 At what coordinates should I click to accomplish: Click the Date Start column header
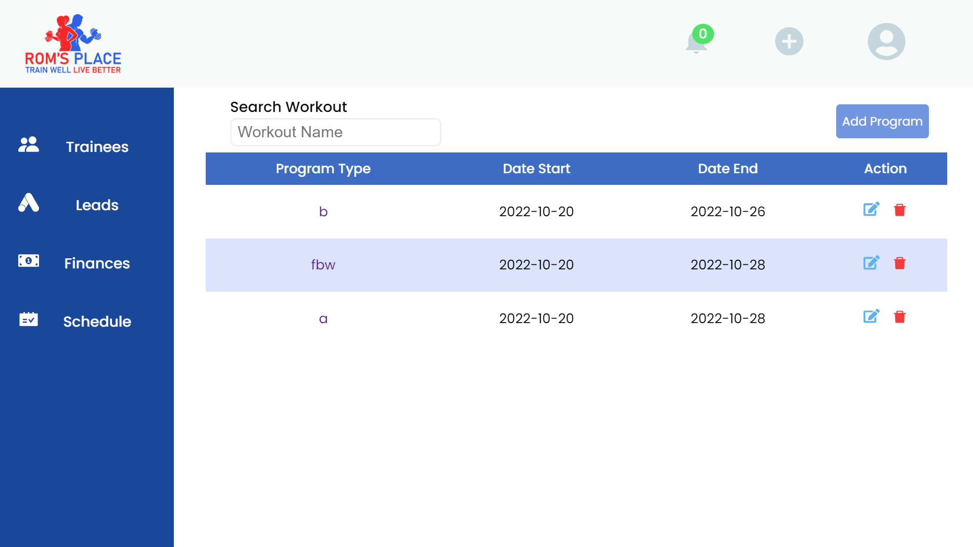pyautogui.click(x=536, y=168)
